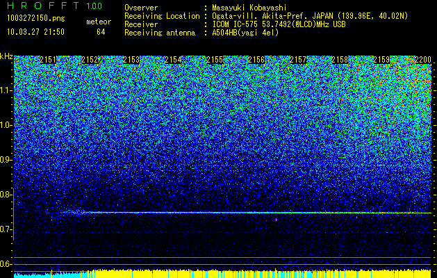Click the 1.0 kHz axis label
The width and height of the screenshot is (437, 278).
5,125
